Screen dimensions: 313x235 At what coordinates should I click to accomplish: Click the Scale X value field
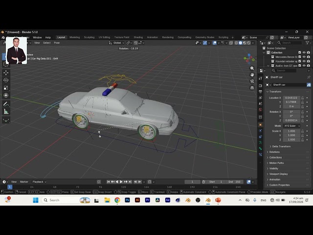[291, 131]
